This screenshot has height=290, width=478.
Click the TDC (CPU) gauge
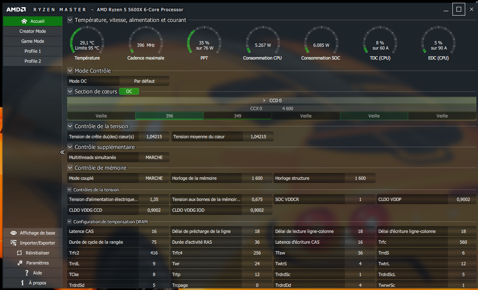point(380,43)
